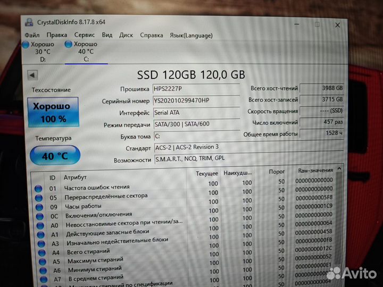
Task: Click the Атрибут column header
Action: click(75, 177)
